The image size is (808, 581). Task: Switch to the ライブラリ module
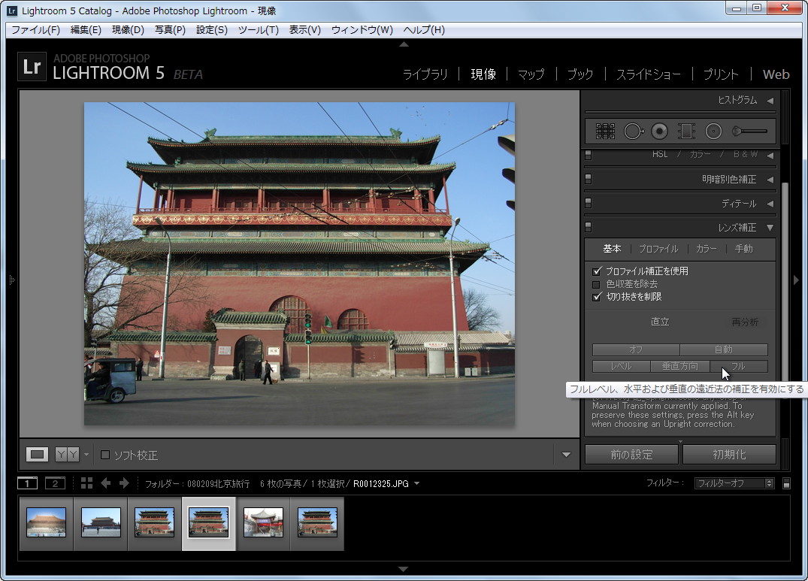pos(425,74)
